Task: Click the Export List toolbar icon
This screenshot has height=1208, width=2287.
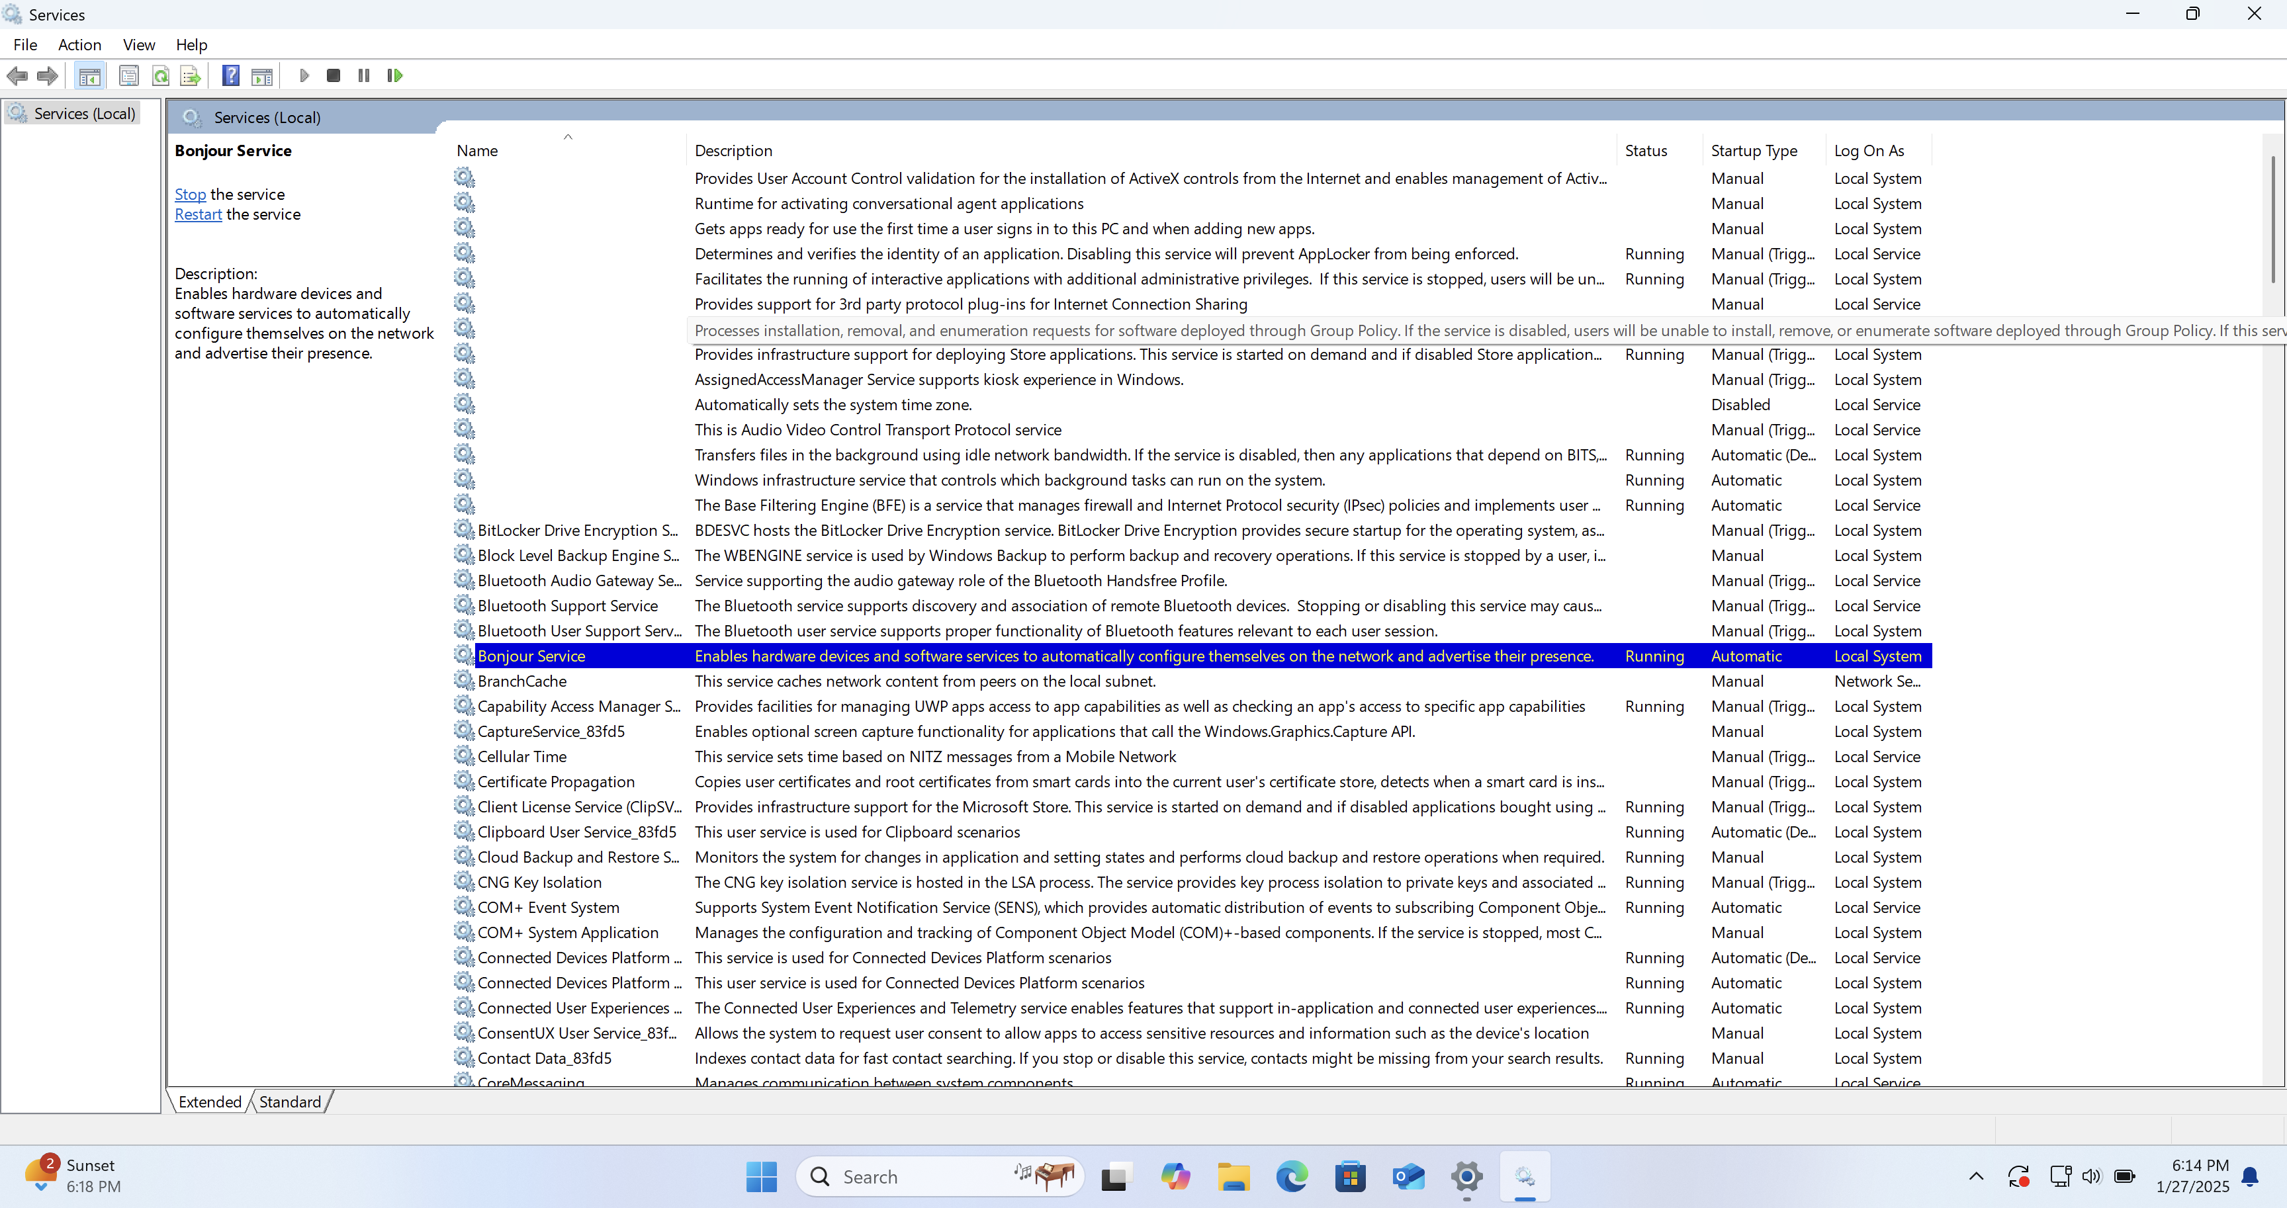Action: click(x=190, y=75)
